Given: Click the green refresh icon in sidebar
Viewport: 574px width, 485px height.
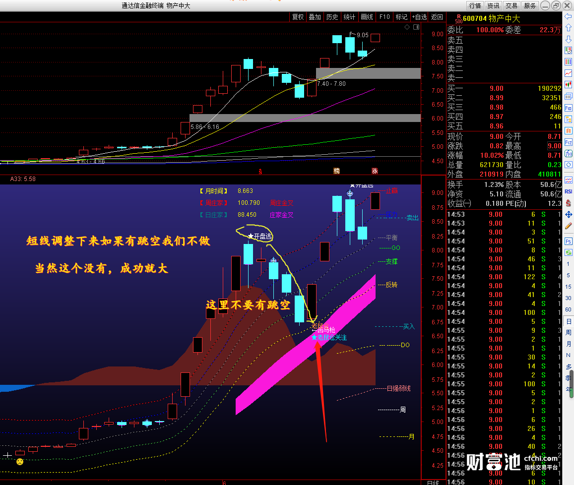Looking at the screenshot, I should pyautogui.click(x=568, y=252).
